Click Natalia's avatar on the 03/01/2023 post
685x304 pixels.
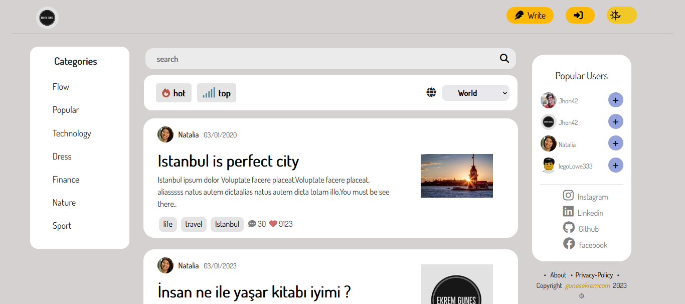point(165,265)
